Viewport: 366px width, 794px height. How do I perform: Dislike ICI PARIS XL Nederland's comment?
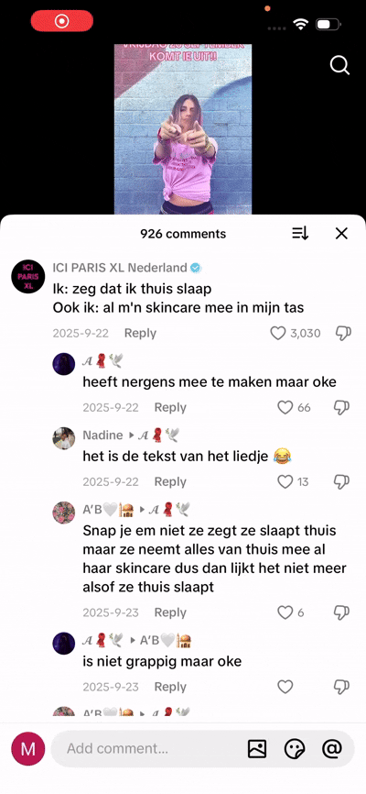(x=343, y=333)
